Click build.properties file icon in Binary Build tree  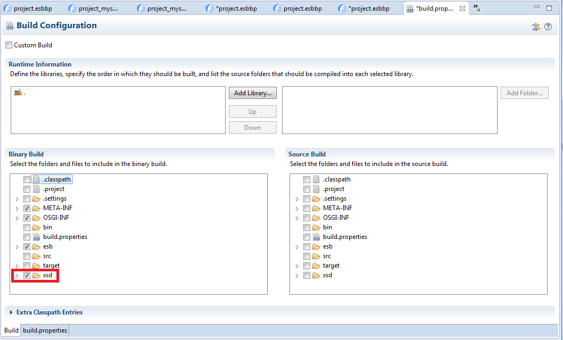point(37,237)
